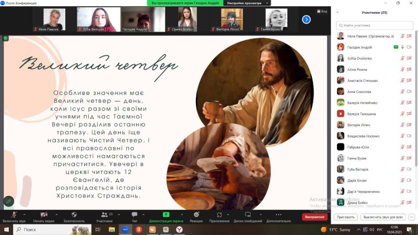Expand apps options arrow beside Приложения
The image size is (418, 235).
228,215
